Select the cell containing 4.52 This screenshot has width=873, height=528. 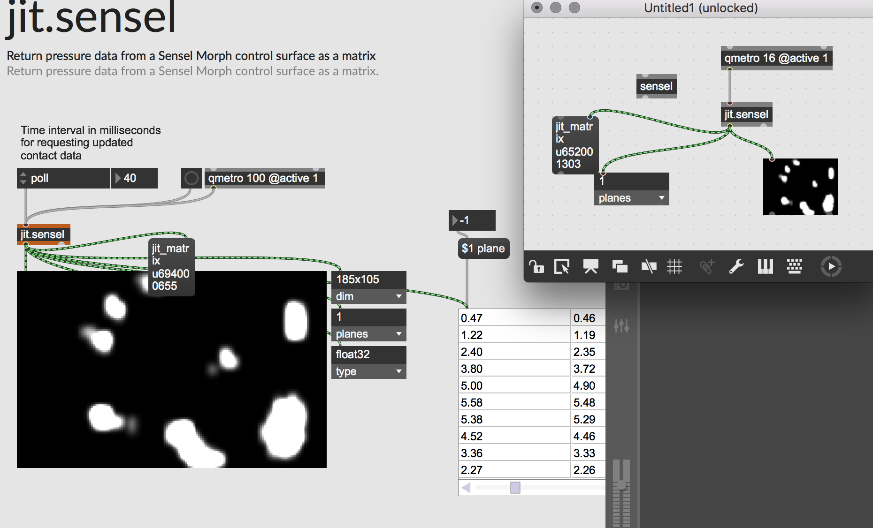tap(514, 436)
